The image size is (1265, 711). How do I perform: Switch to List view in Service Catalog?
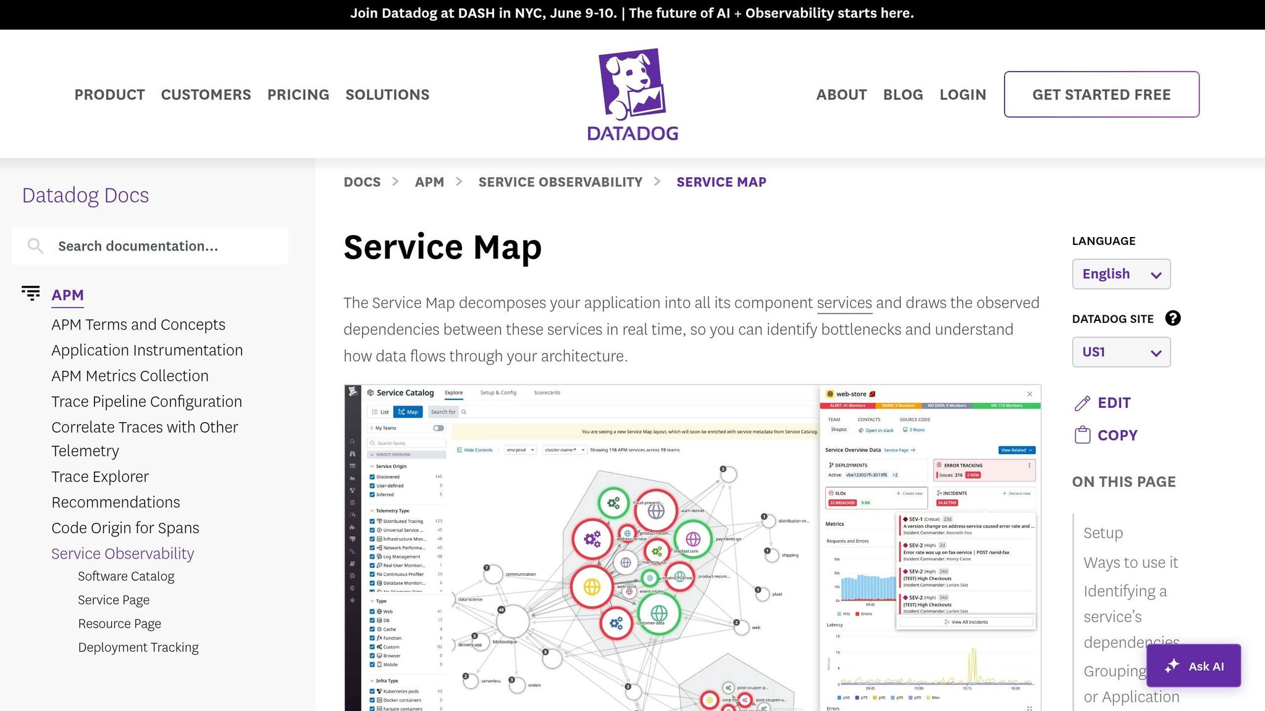point(380,412)
